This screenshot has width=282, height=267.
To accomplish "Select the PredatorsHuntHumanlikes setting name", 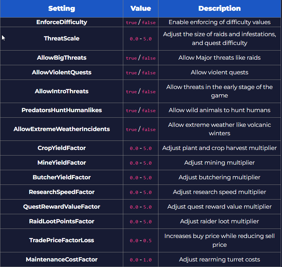I will click(x=62, y=110).
